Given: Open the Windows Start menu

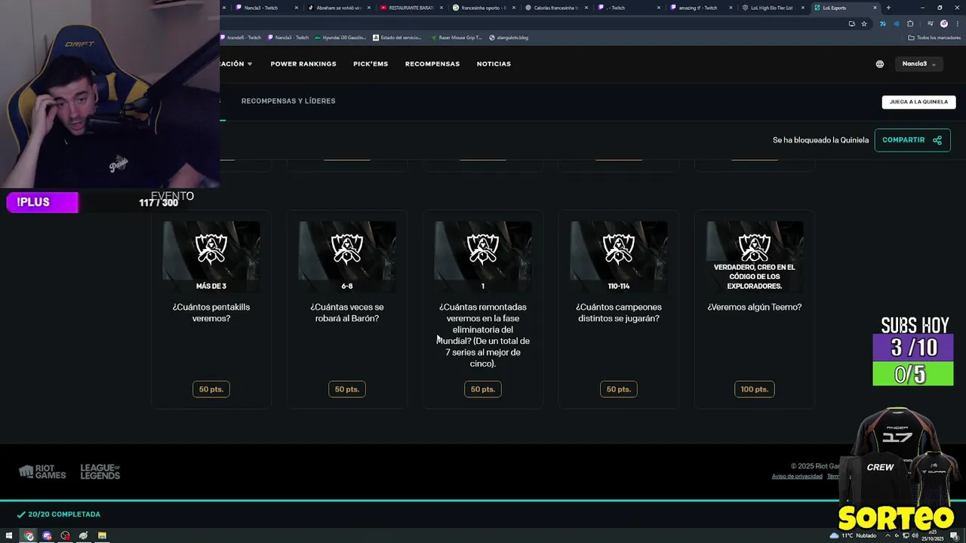Looking at the screenshot, I should point(9,536).
